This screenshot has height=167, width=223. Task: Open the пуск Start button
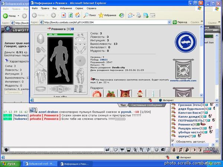[x=10, y=164]
